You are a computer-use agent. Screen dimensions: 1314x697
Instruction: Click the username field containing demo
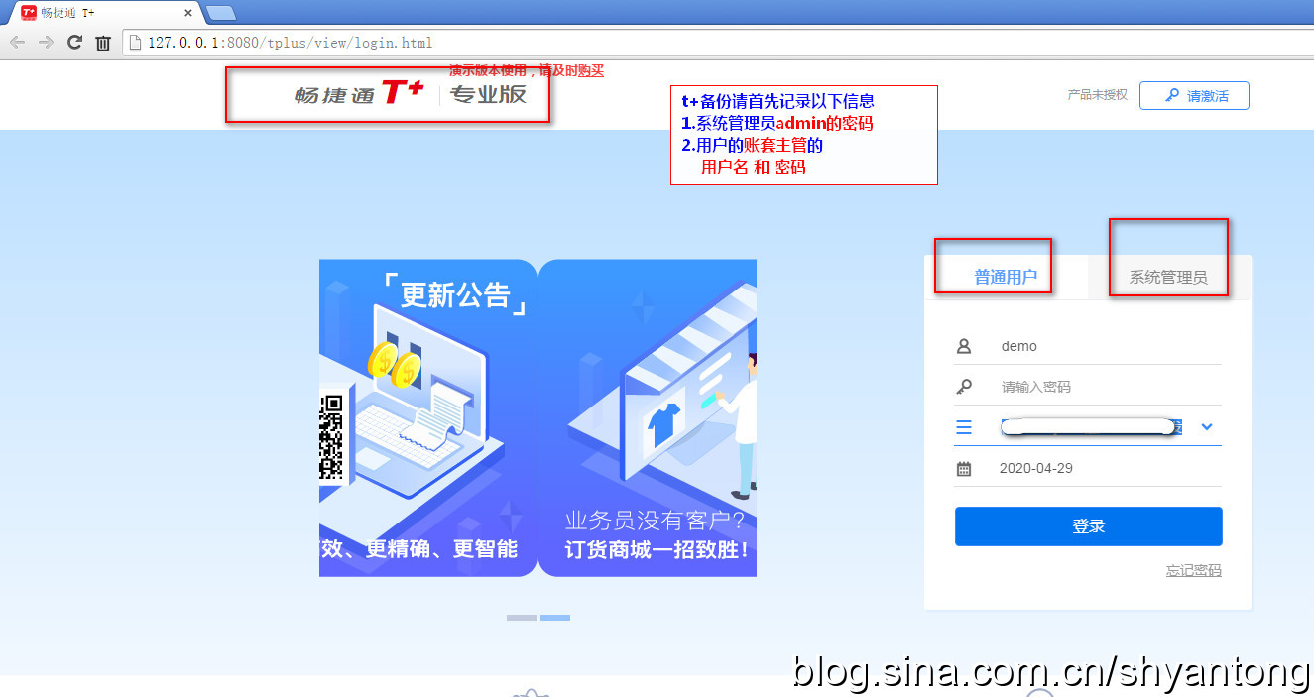tap(1101, 346)
